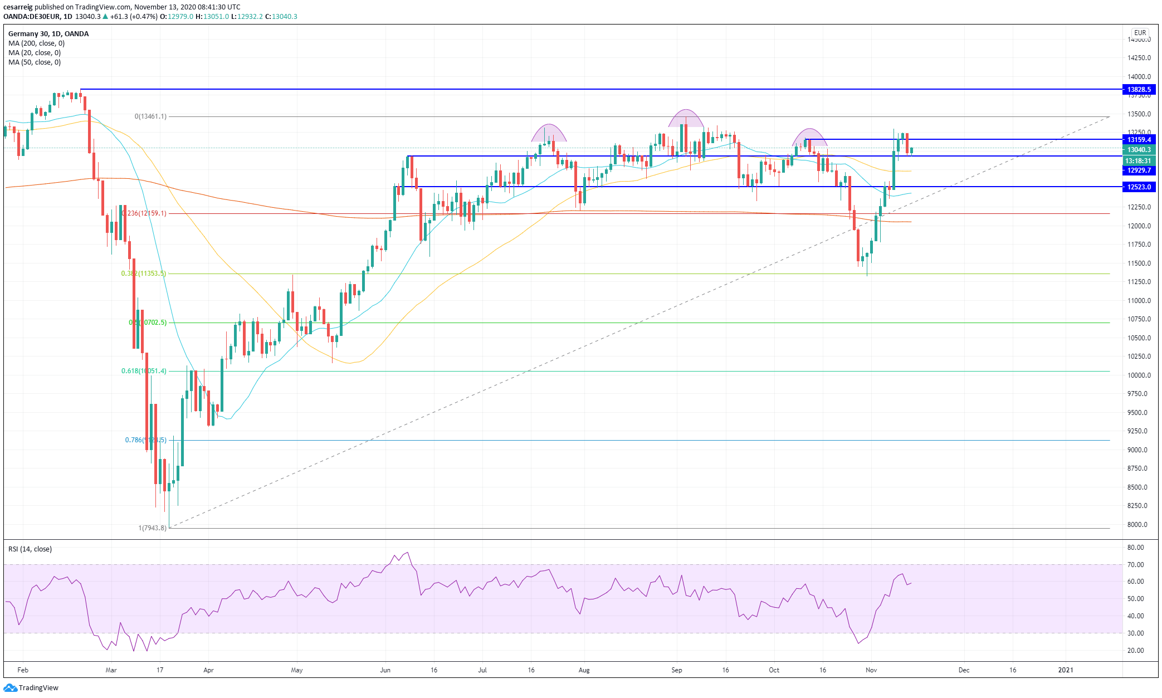Click the Jun label on time axis

click(x=385, y=670)
